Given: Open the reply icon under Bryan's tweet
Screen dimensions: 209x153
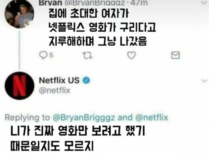Looking at the screenshot, I should pos(43,55).
